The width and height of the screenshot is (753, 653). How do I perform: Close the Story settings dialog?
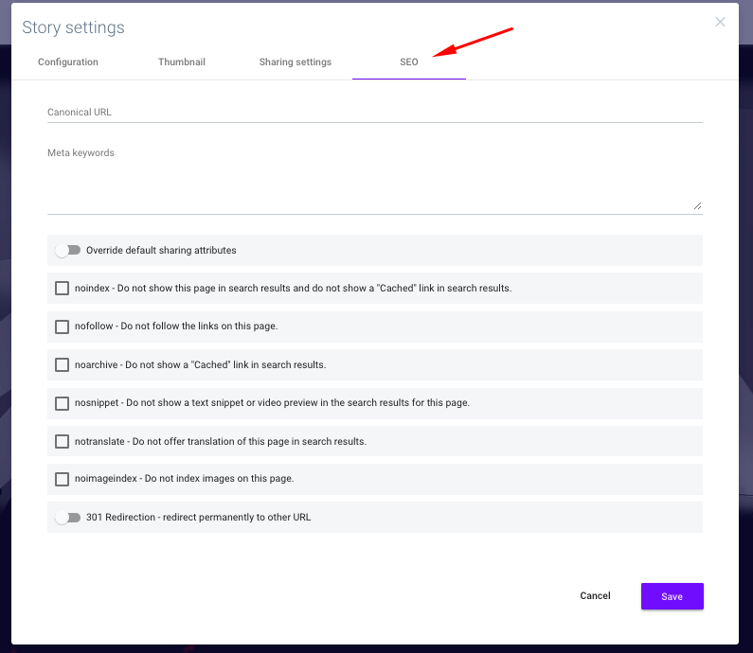[x=720, y=22]
